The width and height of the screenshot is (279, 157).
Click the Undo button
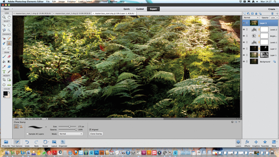[x=27, y=143]
